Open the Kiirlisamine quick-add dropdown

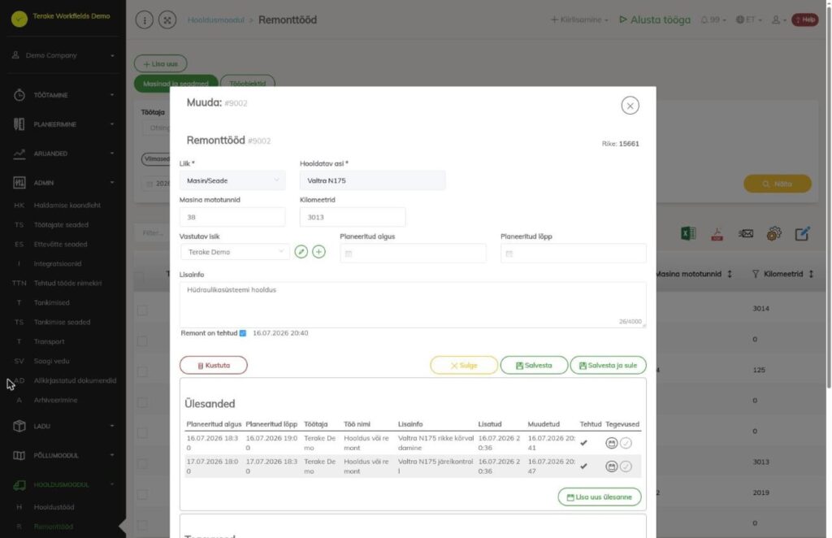578,20
